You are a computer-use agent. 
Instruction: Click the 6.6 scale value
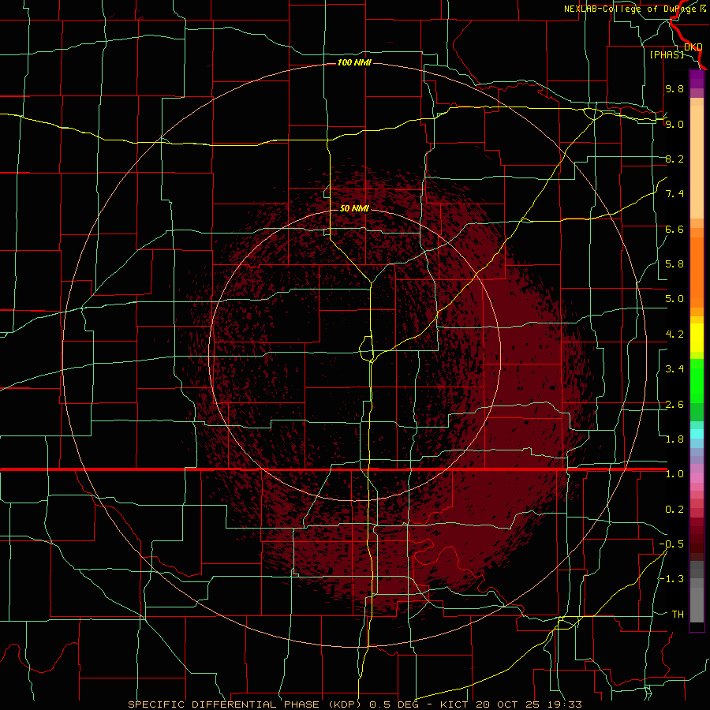point(674,229)
